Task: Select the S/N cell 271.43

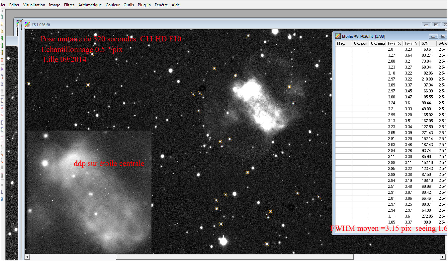Action: click(x=429, y=133)
